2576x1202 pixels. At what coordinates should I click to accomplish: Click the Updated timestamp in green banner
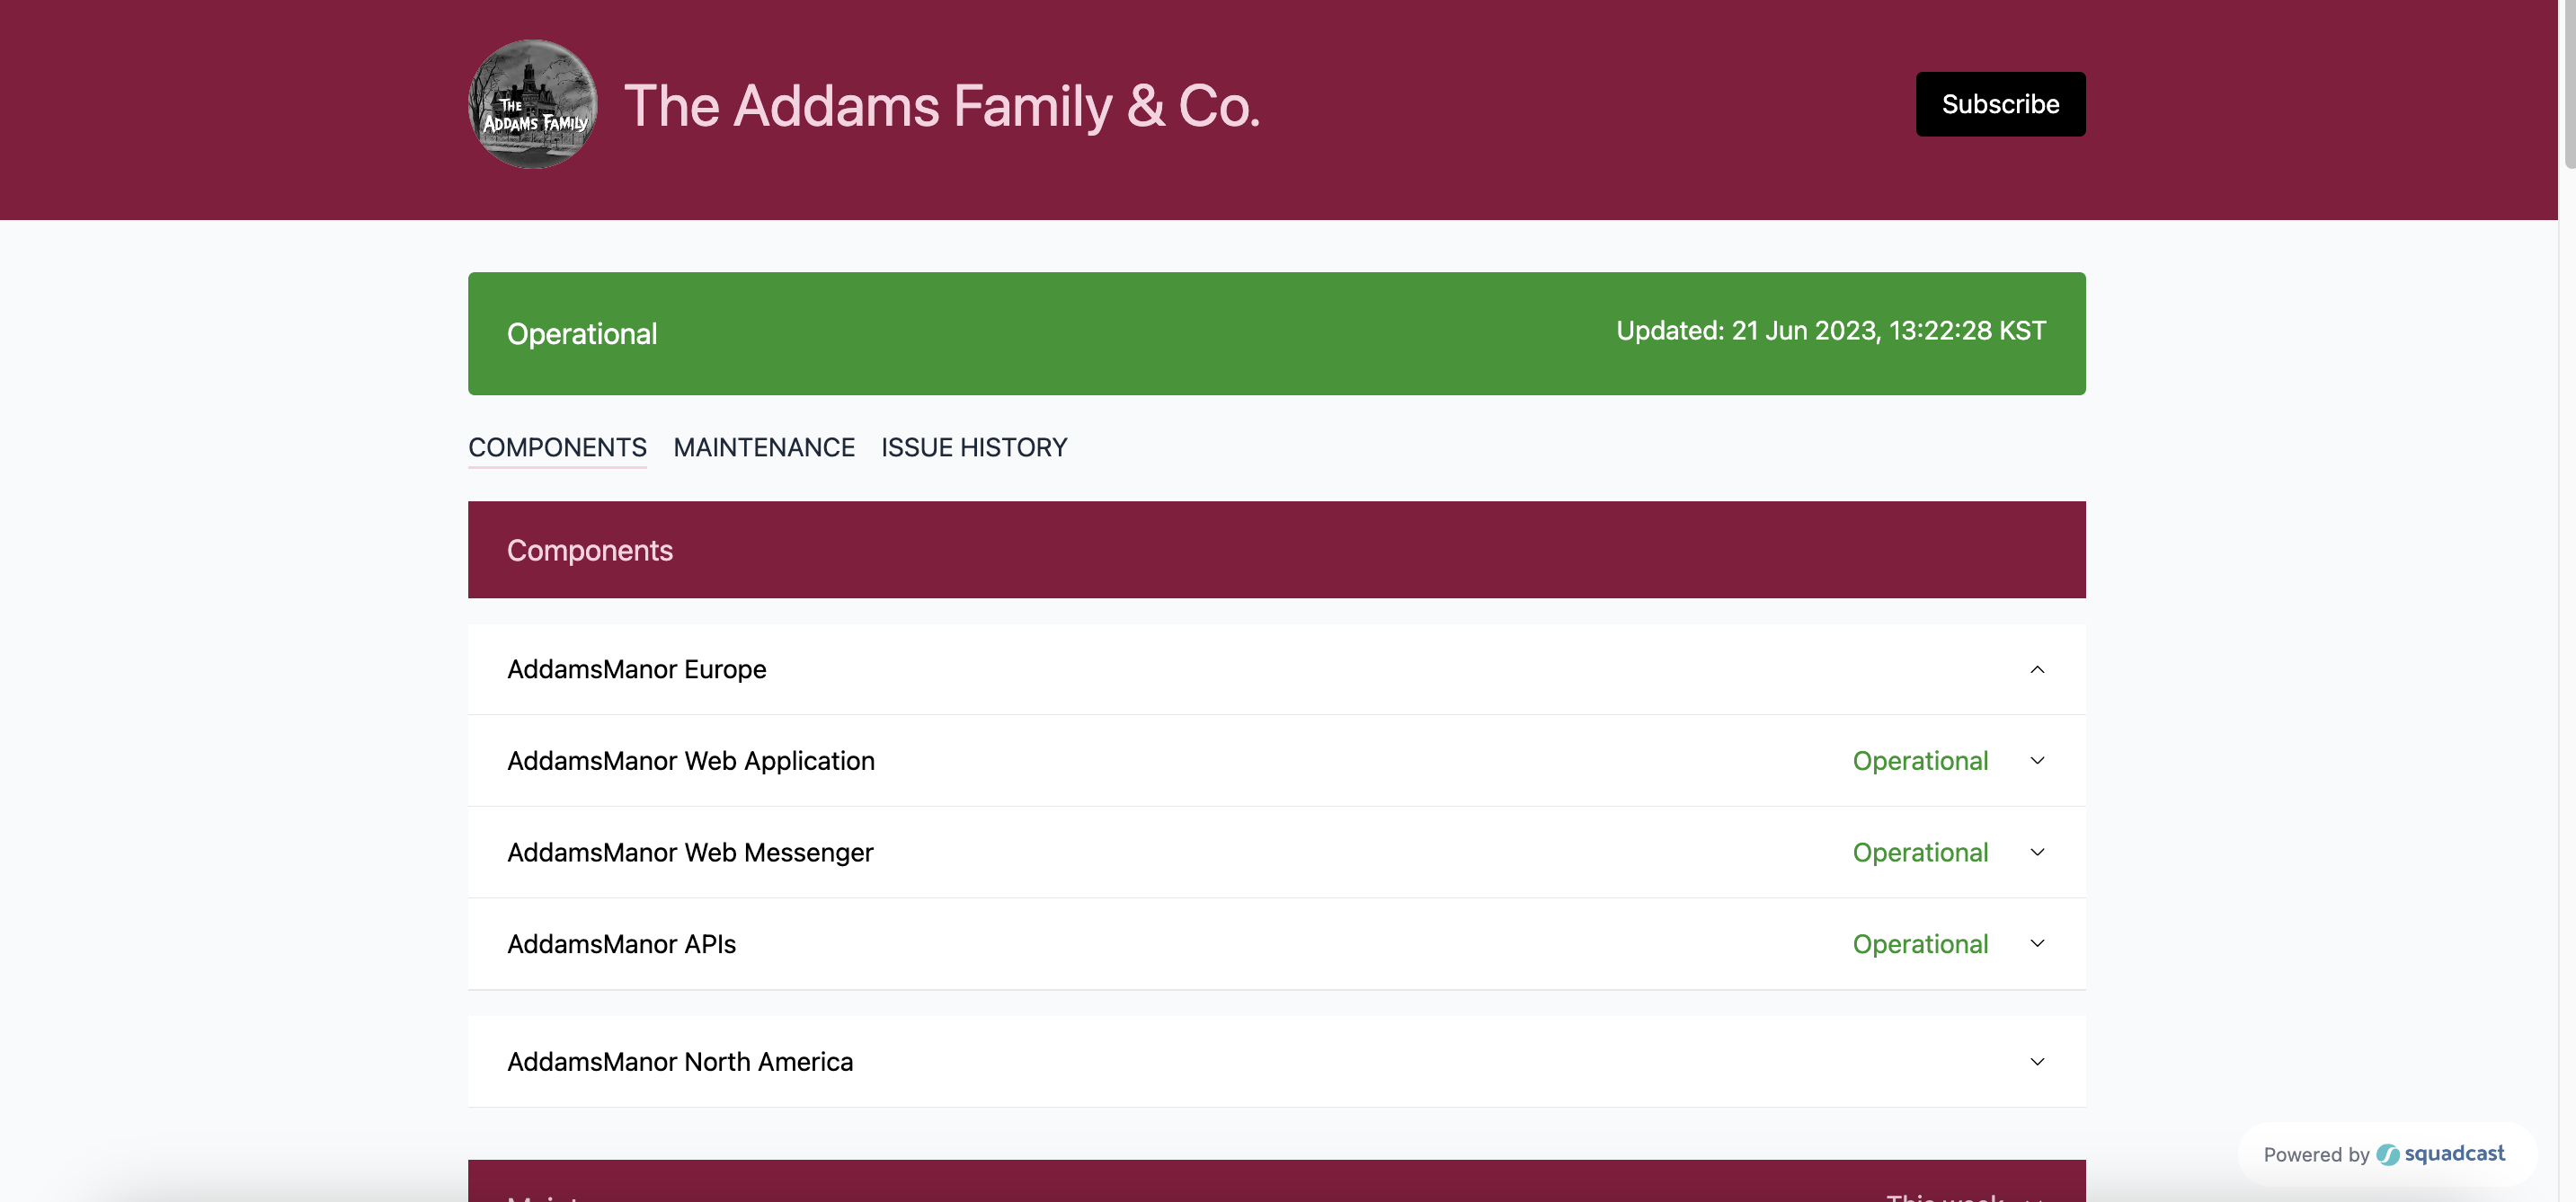[1831, 331]
